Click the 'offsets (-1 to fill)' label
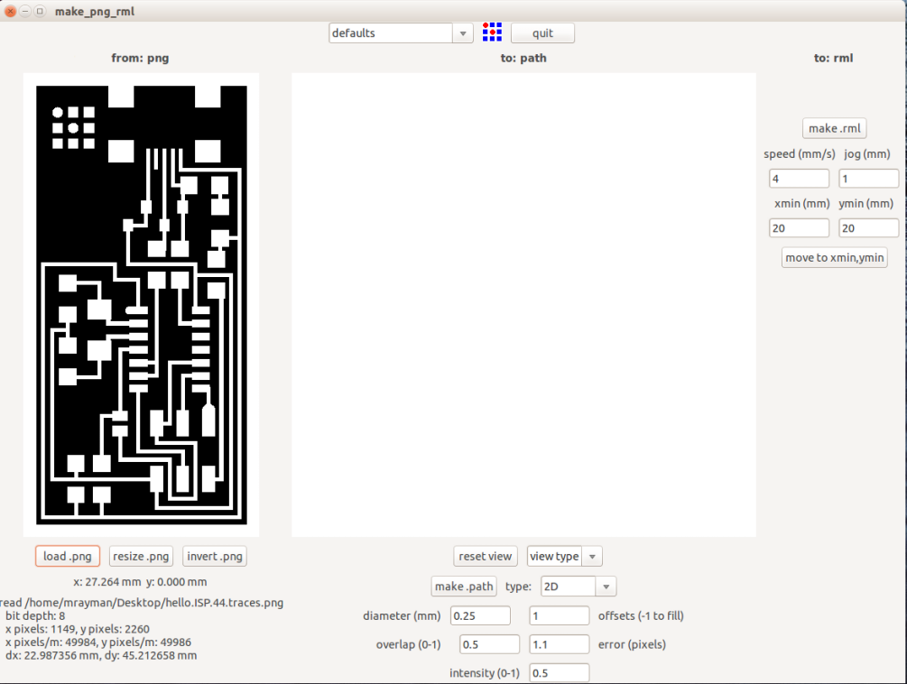Viewport: 907px width, 684px height. 641,615
